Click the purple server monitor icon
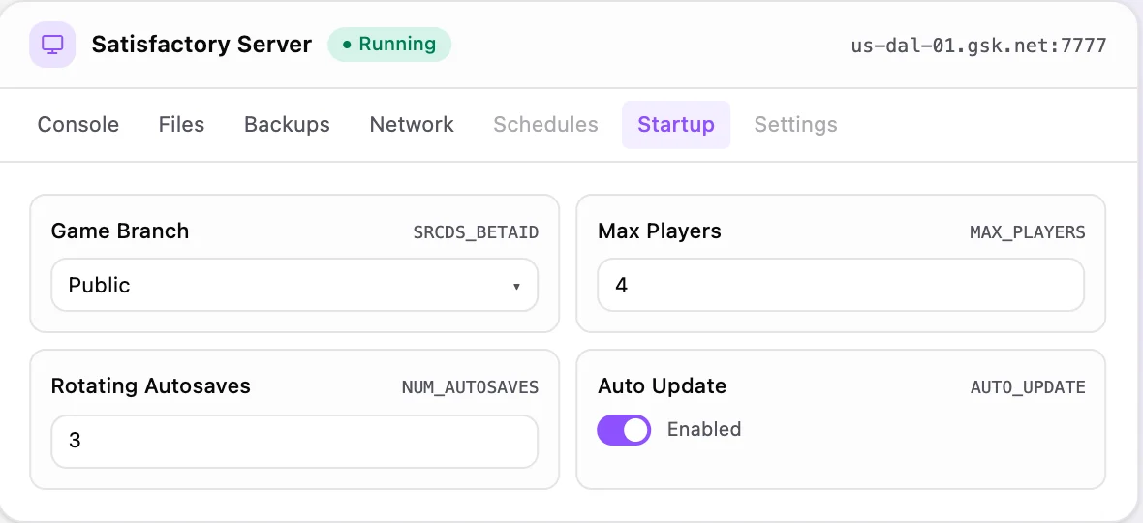Screen dimensions: 1143x523 pos(52,45)
